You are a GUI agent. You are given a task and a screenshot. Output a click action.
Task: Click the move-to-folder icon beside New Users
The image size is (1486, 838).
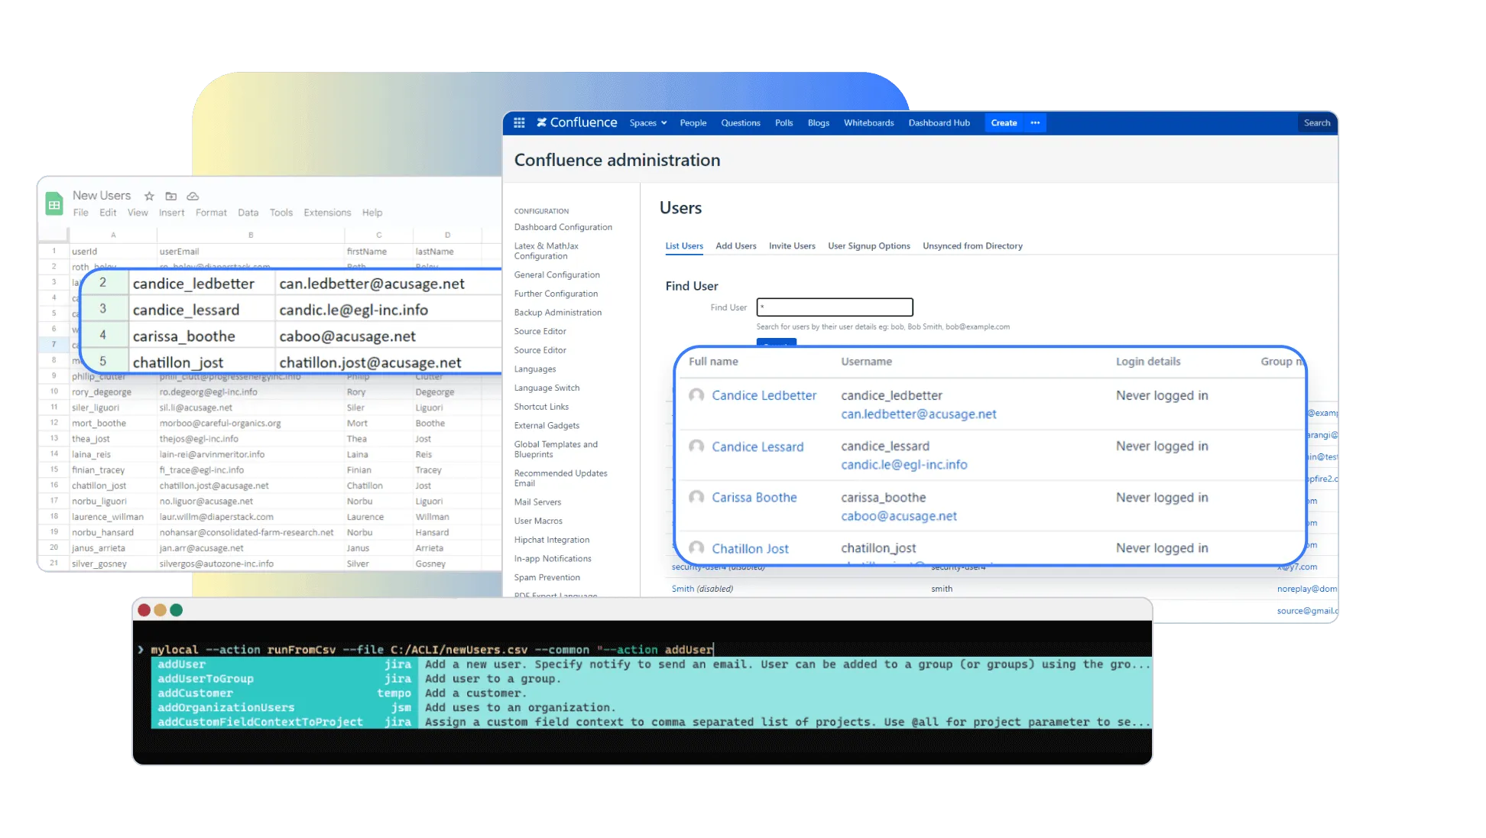[x=171, y=197]
